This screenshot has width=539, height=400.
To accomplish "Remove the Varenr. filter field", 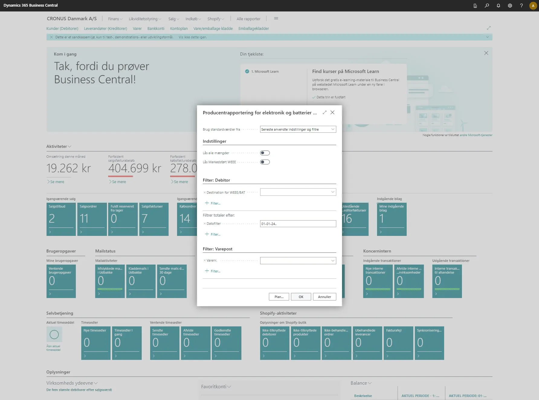I will click(x=205, y=260).
